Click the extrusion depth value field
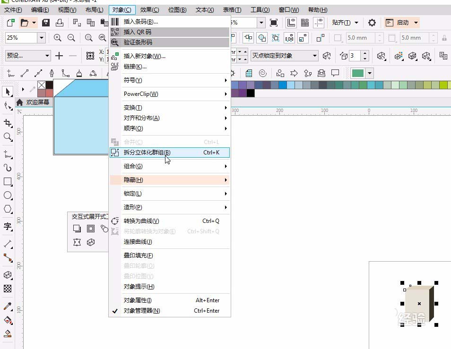The width and height of the screenshot is (451, 349). coord(355,55)
